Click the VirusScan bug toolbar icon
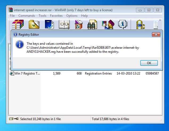 [141, 24]
